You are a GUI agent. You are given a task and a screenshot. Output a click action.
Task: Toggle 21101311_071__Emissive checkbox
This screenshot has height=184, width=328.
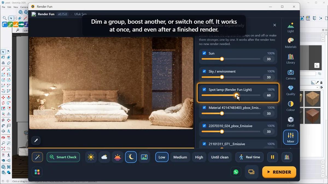(204, 144)
